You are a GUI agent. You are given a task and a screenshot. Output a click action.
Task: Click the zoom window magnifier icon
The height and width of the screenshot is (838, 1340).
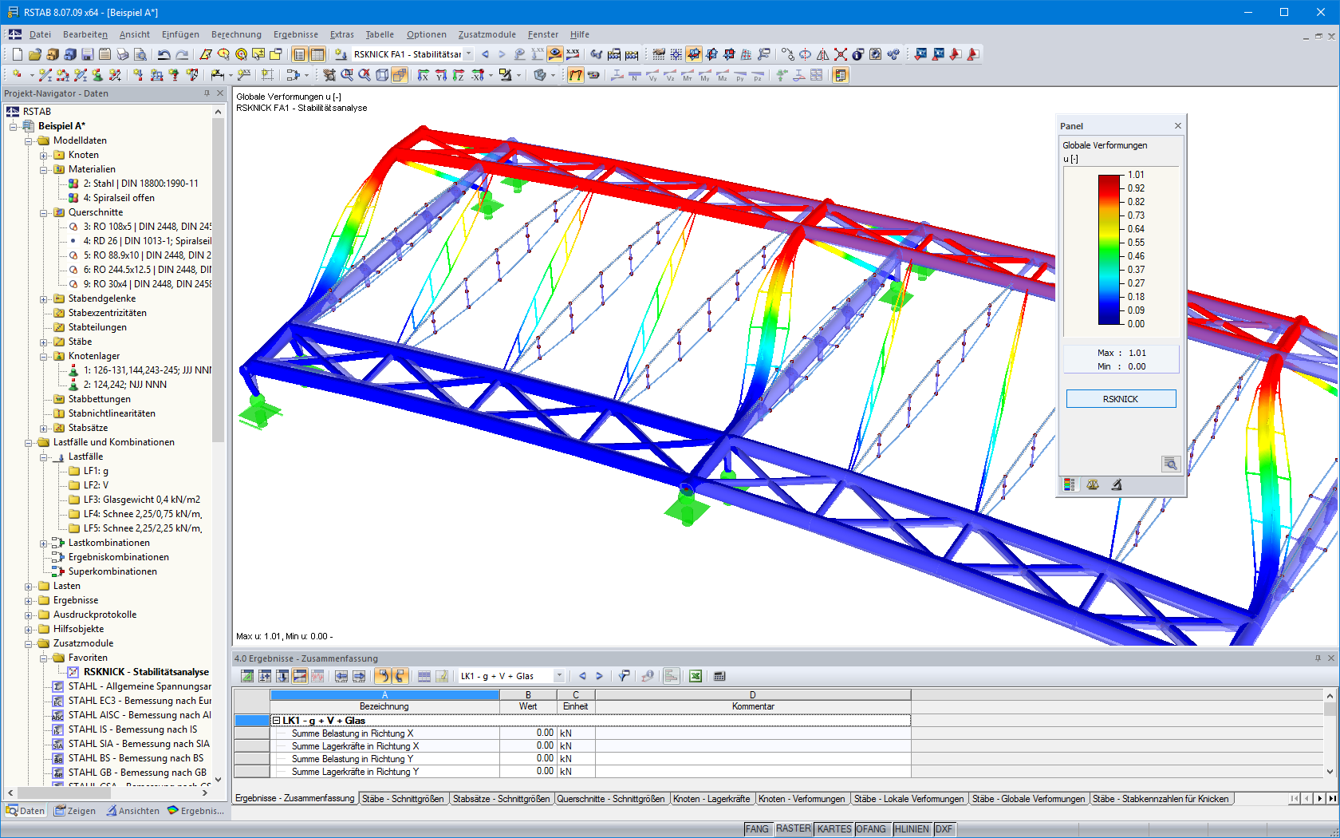347,75
